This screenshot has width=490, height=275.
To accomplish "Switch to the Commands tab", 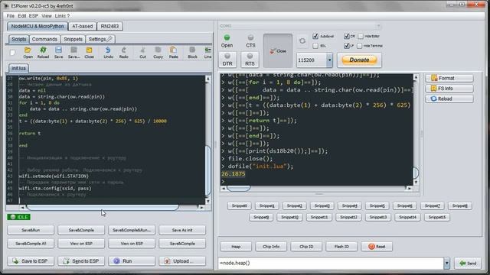I will click(x=44, y=39).
